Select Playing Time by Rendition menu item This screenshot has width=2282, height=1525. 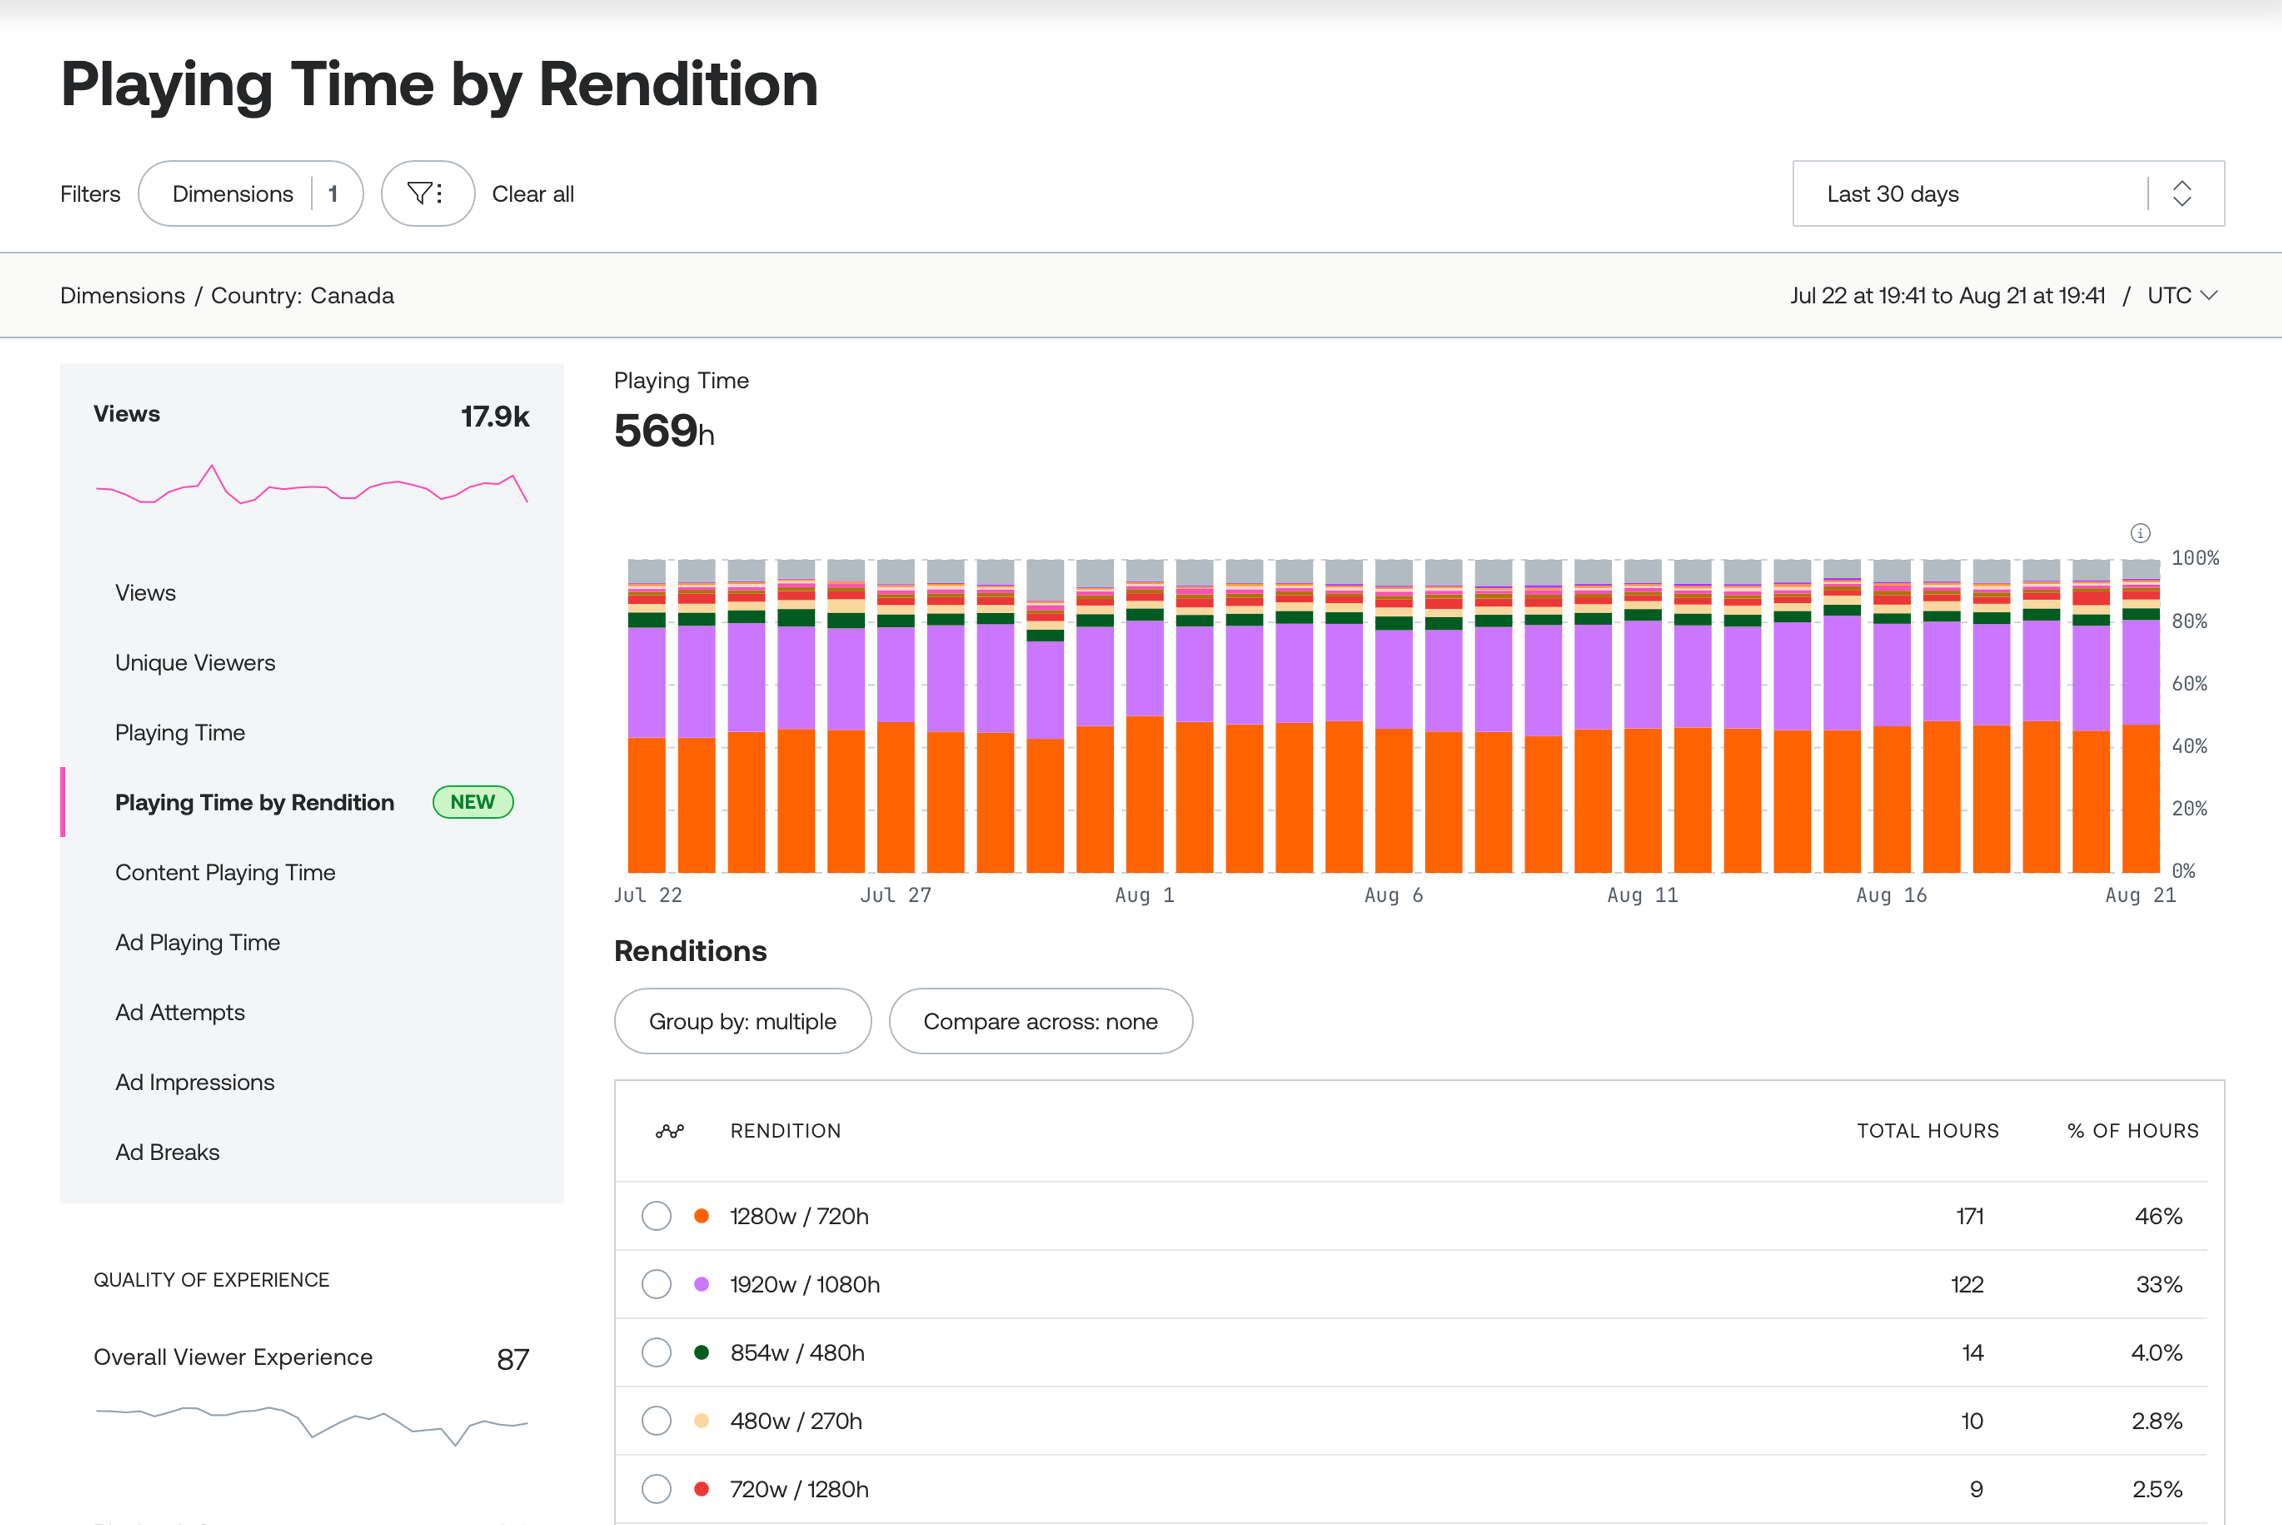(x=255, y=803)
